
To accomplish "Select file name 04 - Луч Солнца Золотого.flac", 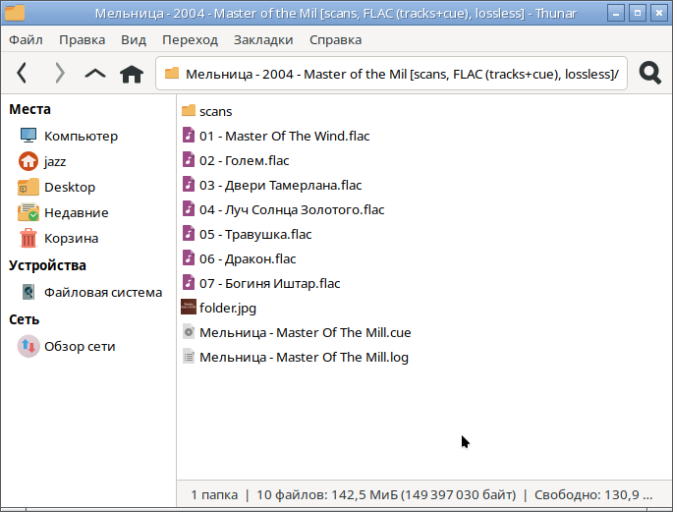I will (292, 209).
